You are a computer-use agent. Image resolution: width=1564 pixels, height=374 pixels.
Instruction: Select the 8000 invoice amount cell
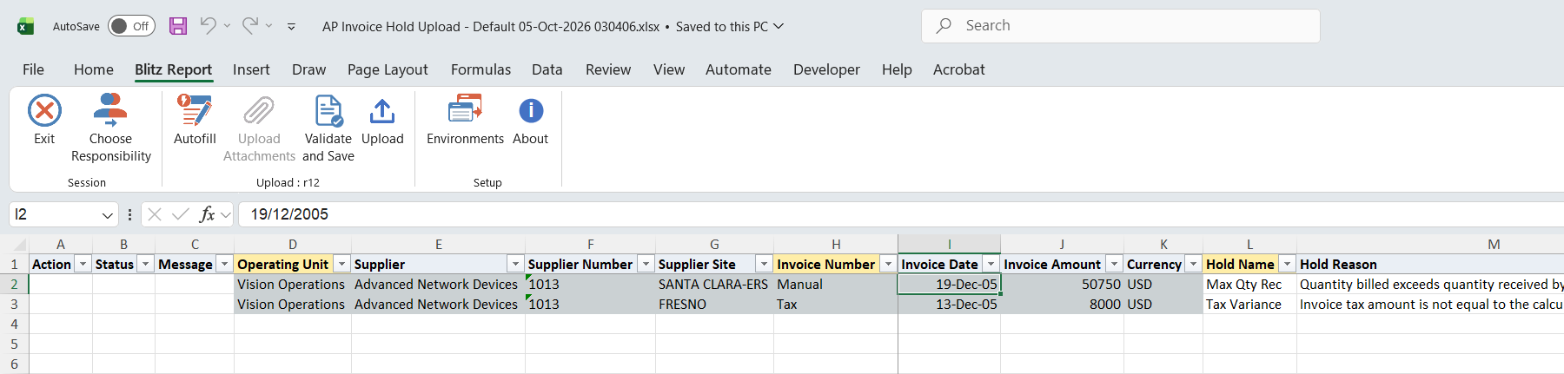click(1062, 305)
